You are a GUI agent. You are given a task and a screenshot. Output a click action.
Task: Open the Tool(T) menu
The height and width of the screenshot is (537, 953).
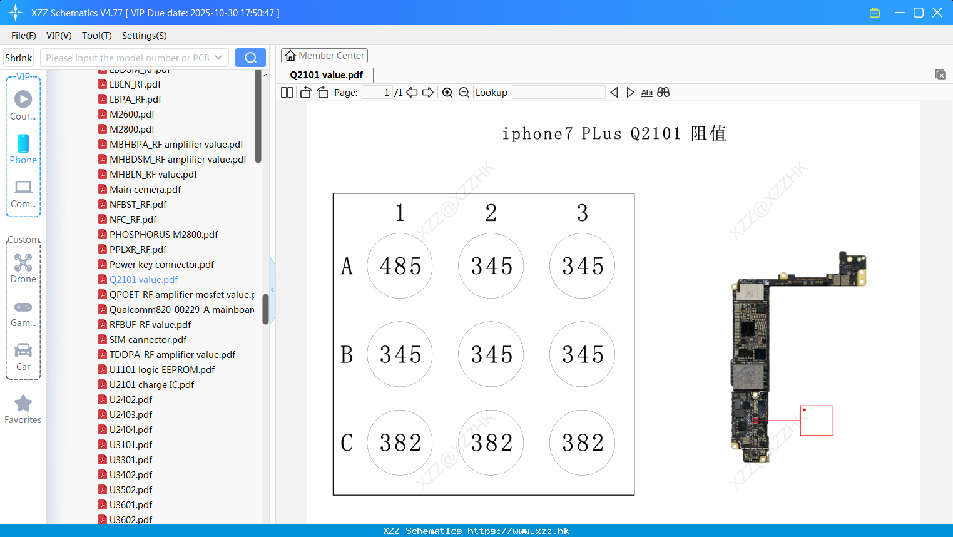pos(97,36)
